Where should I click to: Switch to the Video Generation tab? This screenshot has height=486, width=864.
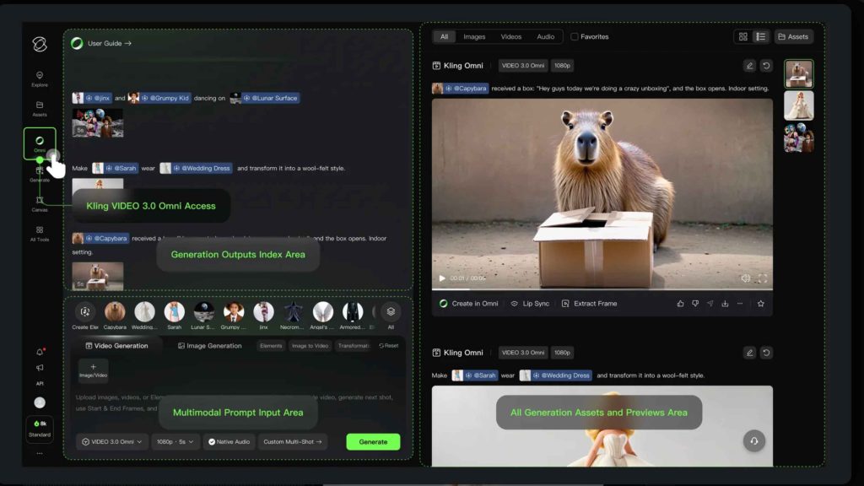pos(116,345)
